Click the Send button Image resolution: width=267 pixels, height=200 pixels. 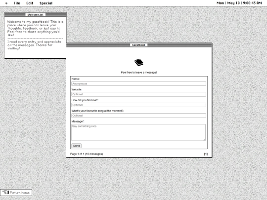(77, 146)
